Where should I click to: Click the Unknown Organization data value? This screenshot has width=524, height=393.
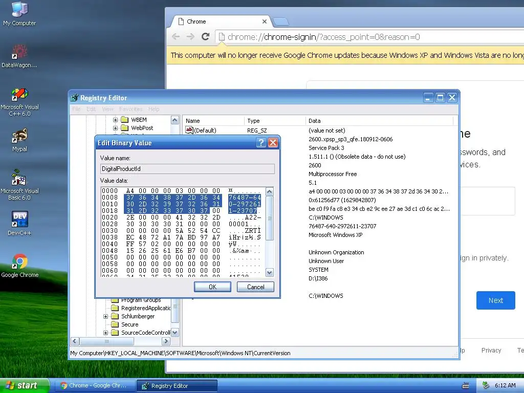pyautogui.click(x=336, y=252)
